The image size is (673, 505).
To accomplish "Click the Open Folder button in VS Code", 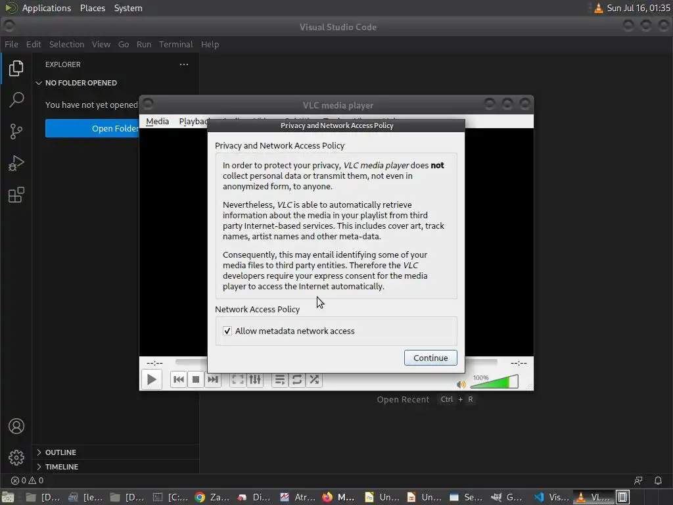I will click(x=92, y=128).
